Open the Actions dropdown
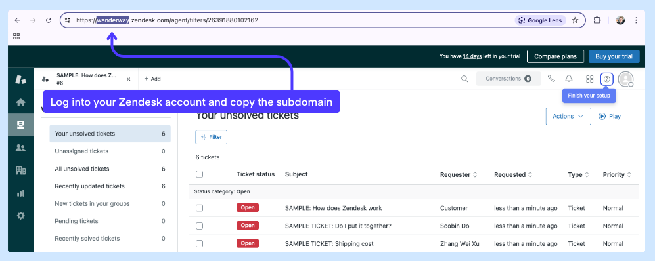Screen dimensions: 655x261 pyautogui.click(x=568, y=116)
